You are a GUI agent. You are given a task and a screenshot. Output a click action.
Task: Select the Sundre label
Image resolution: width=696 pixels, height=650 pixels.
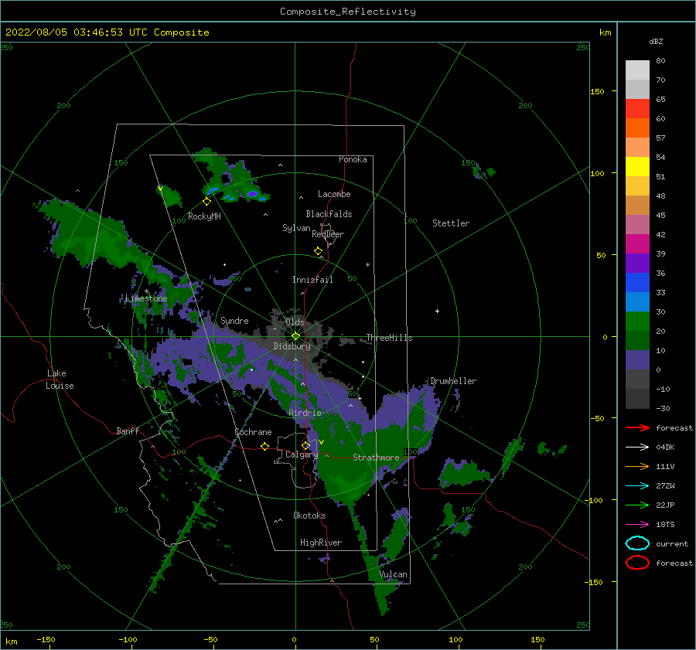pyautogui.click(x=235, y=320)
